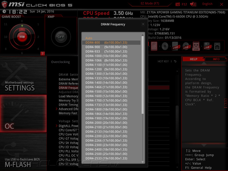Select DDR4-1866 (14x100.00x1.33)
Image resolution: width=228 pixels, height=171 pixels.
pos(111,114)
